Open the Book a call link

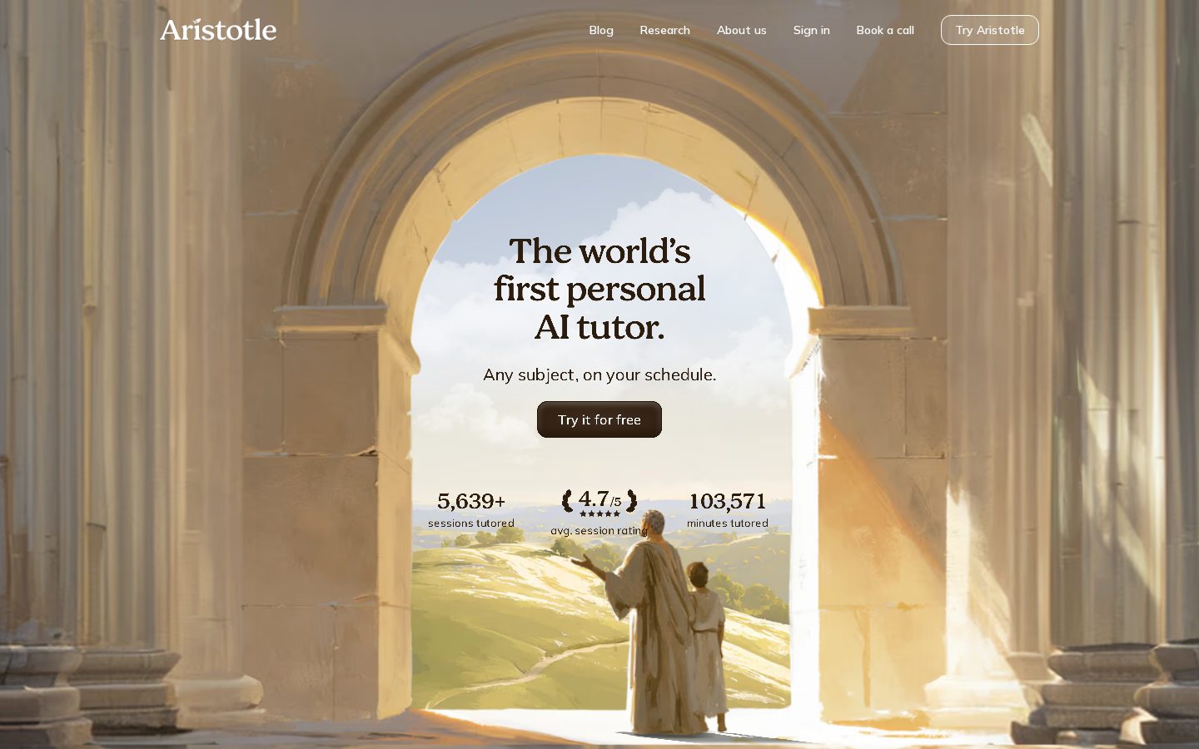885,30
